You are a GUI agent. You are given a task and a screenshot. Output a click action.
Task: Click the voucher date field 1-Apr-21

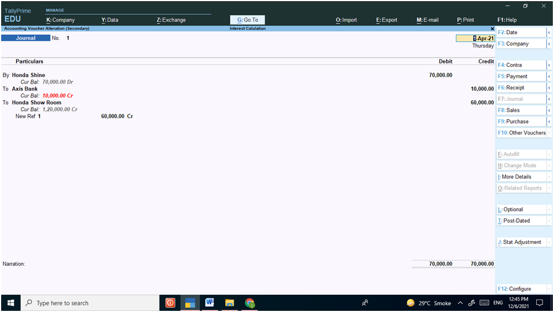click(x=475, y=38)
